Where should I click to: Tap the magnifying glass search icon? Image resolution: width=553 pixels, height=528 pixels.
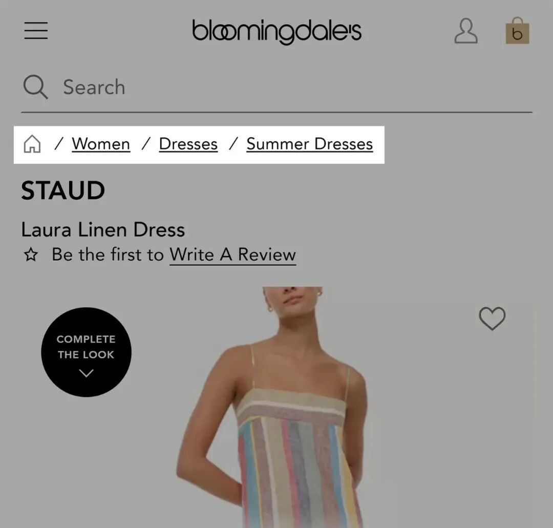pos(35,87)
